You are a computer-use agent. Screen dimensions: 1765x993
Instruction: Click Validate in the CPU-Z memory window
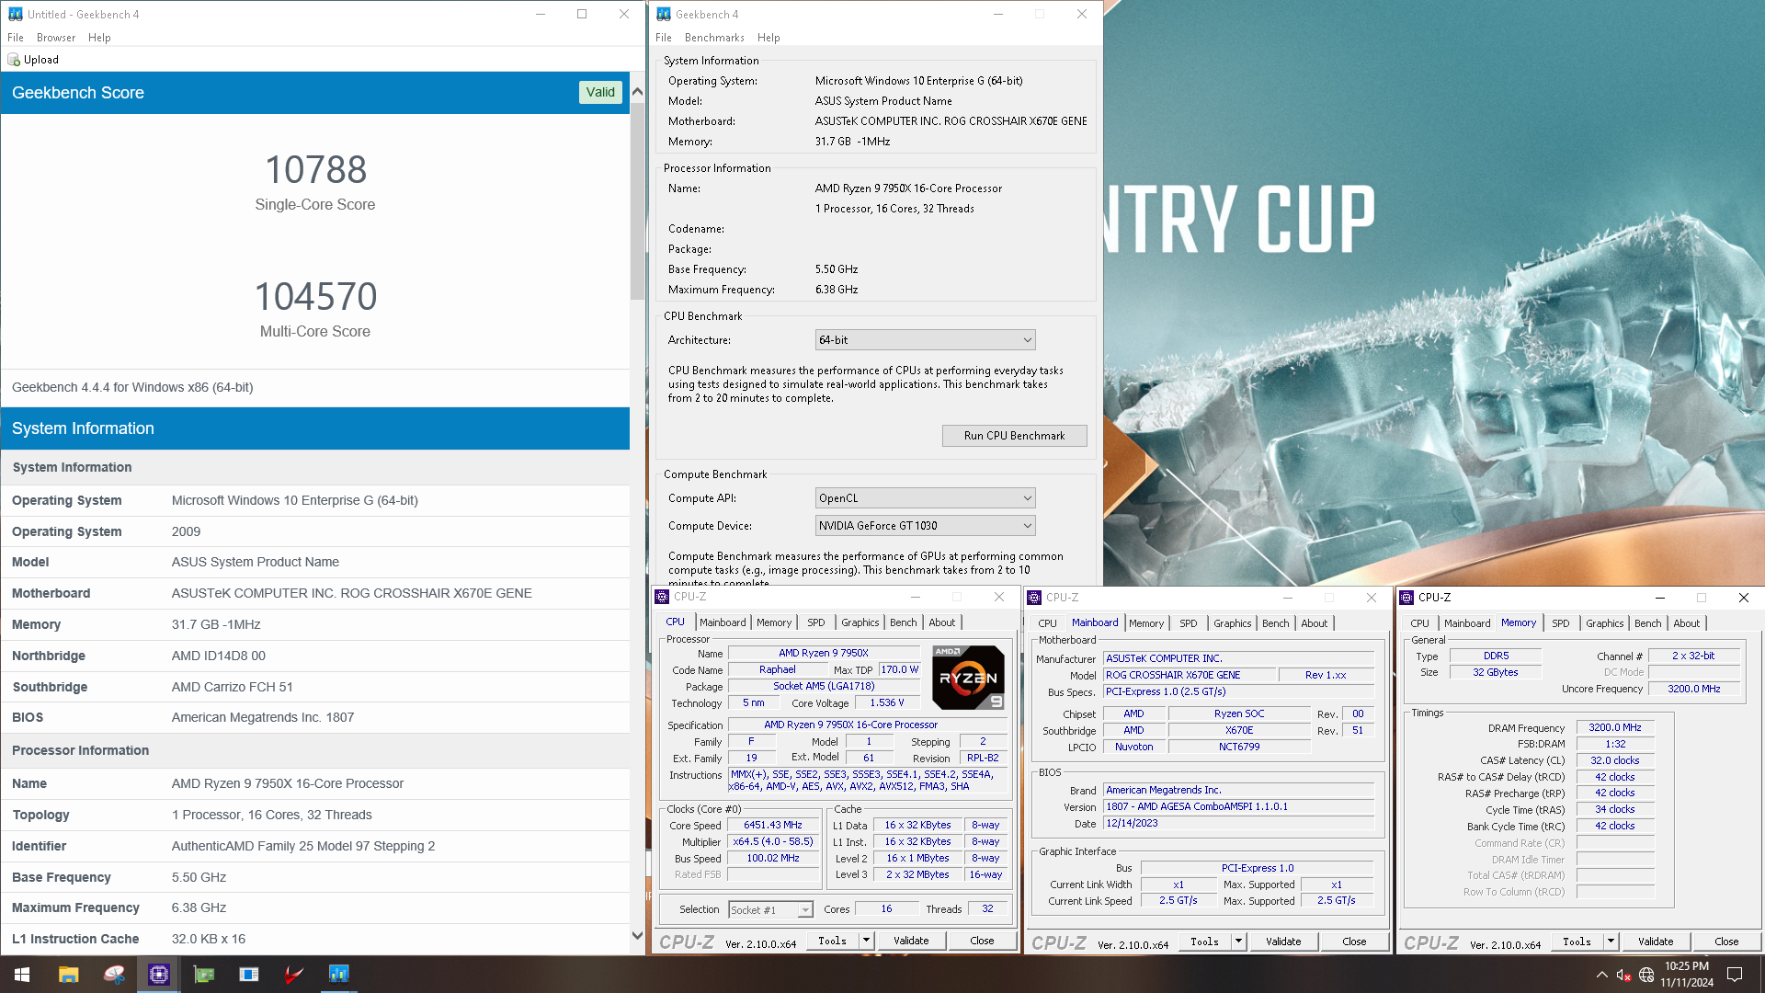point(1656,942)
